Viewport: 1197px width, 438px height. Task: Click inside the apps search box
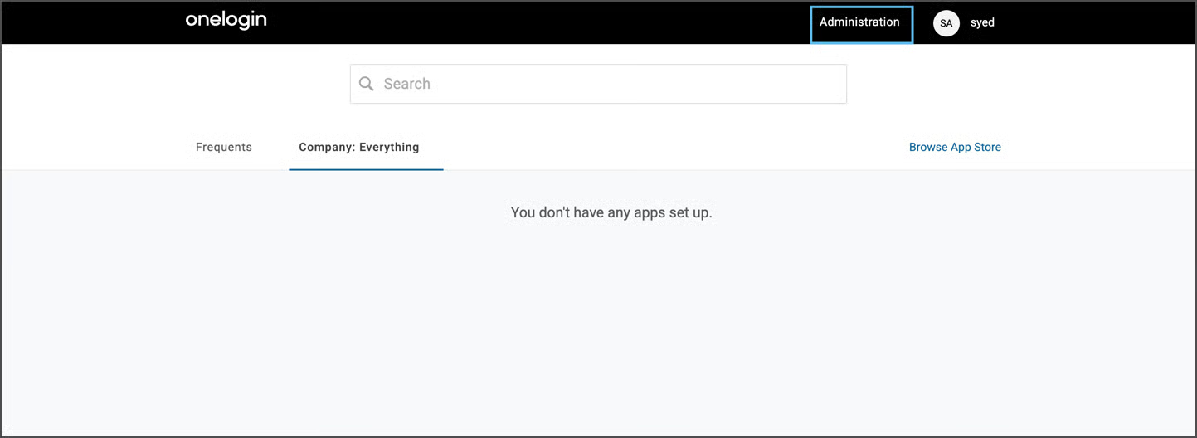point(610,84)
